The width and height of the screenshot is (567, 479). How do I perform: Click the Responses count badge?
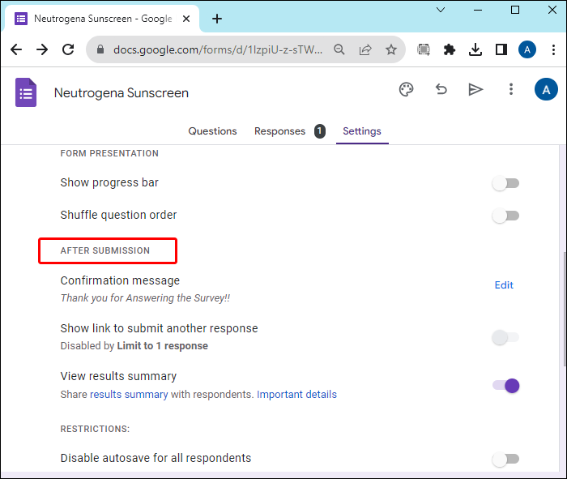tap(320, 131)
